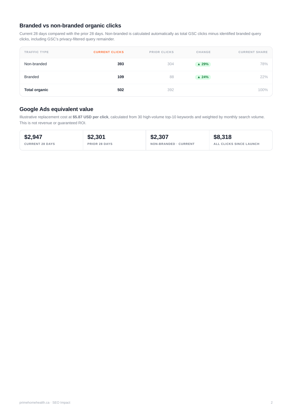Click the $2,947 value card
This screenshot has height=414, width=292.
tap(51, 140)
